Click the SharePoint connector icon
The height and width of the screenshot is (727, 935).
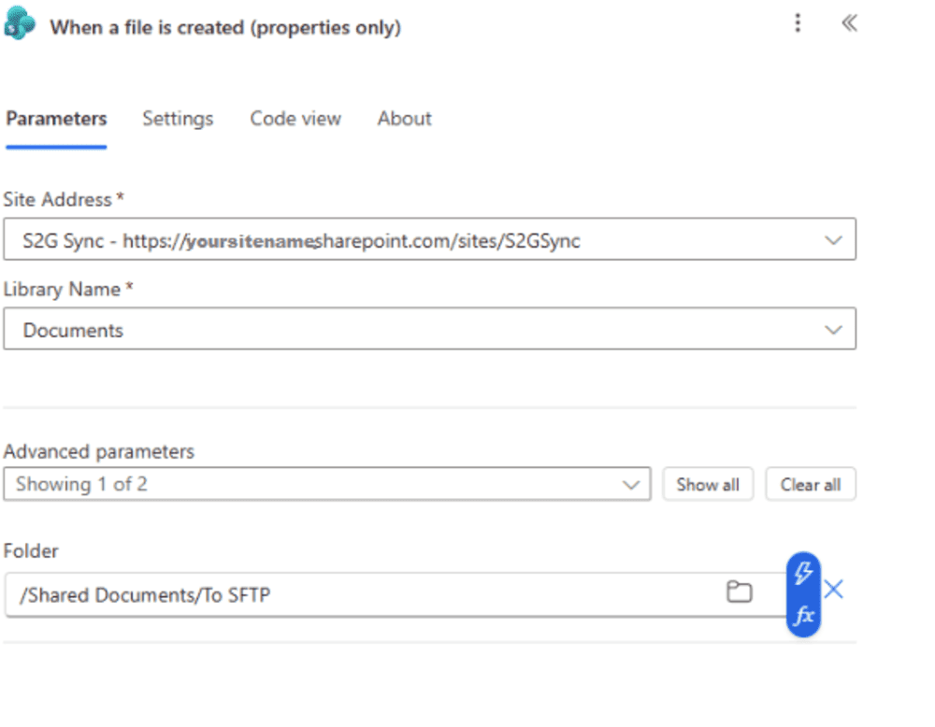(x=19, y=24)
